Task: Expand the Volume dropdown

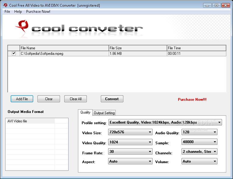Action: tap(199, 161)
